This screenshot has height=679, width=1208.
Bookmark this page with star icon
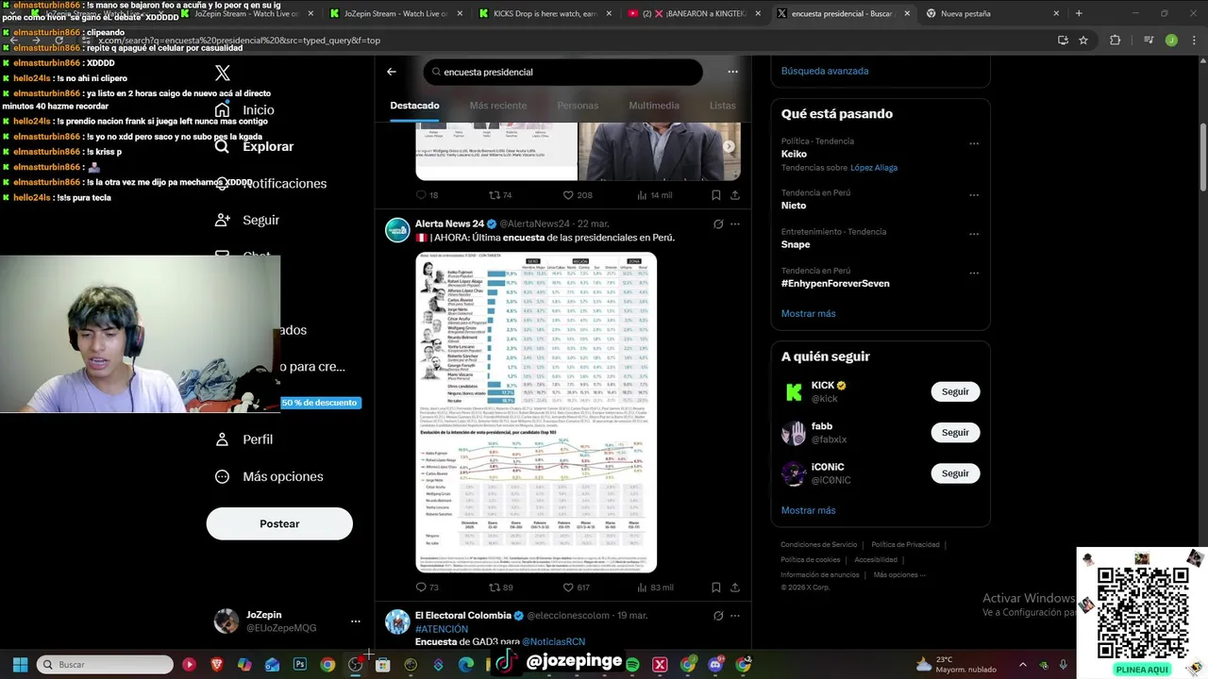pyautogui.click(x=1083, y=41)
